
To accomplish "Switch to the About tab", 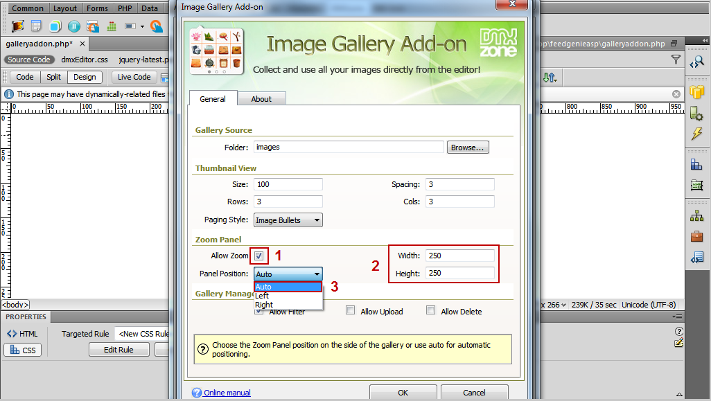I will tap(262, 99).
